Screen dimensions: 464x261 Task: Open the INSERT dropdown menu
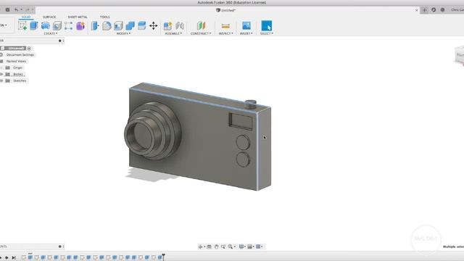[x=246, y=33]
